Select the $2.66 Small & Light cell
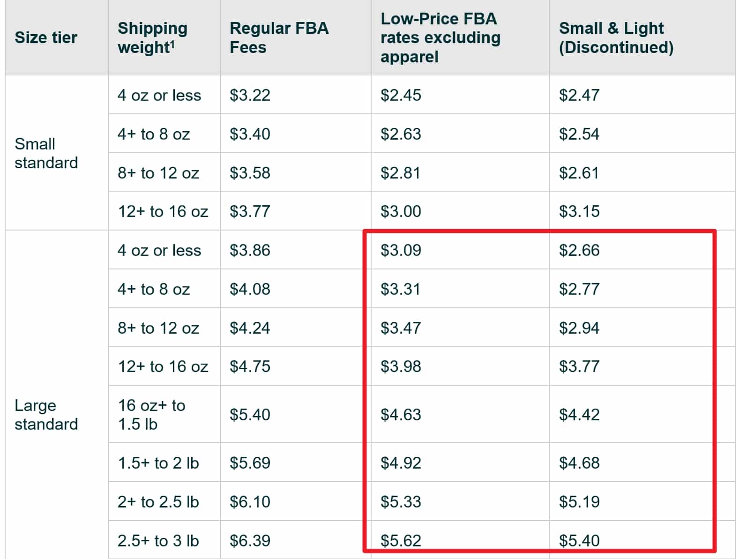This screenshot has width=739, height=559. 642,250
